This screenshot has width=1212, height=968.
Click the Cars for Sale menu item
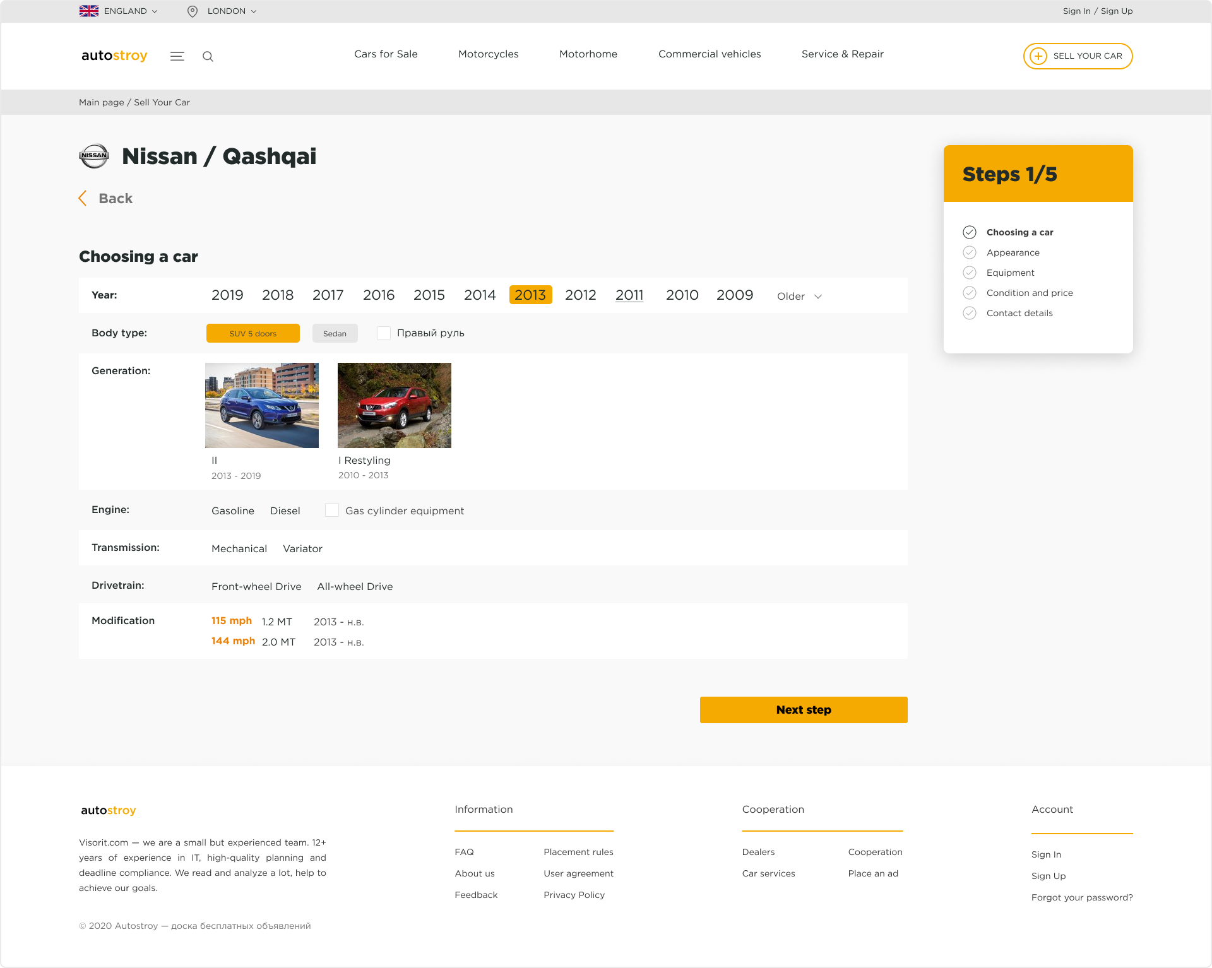(385, 54)
